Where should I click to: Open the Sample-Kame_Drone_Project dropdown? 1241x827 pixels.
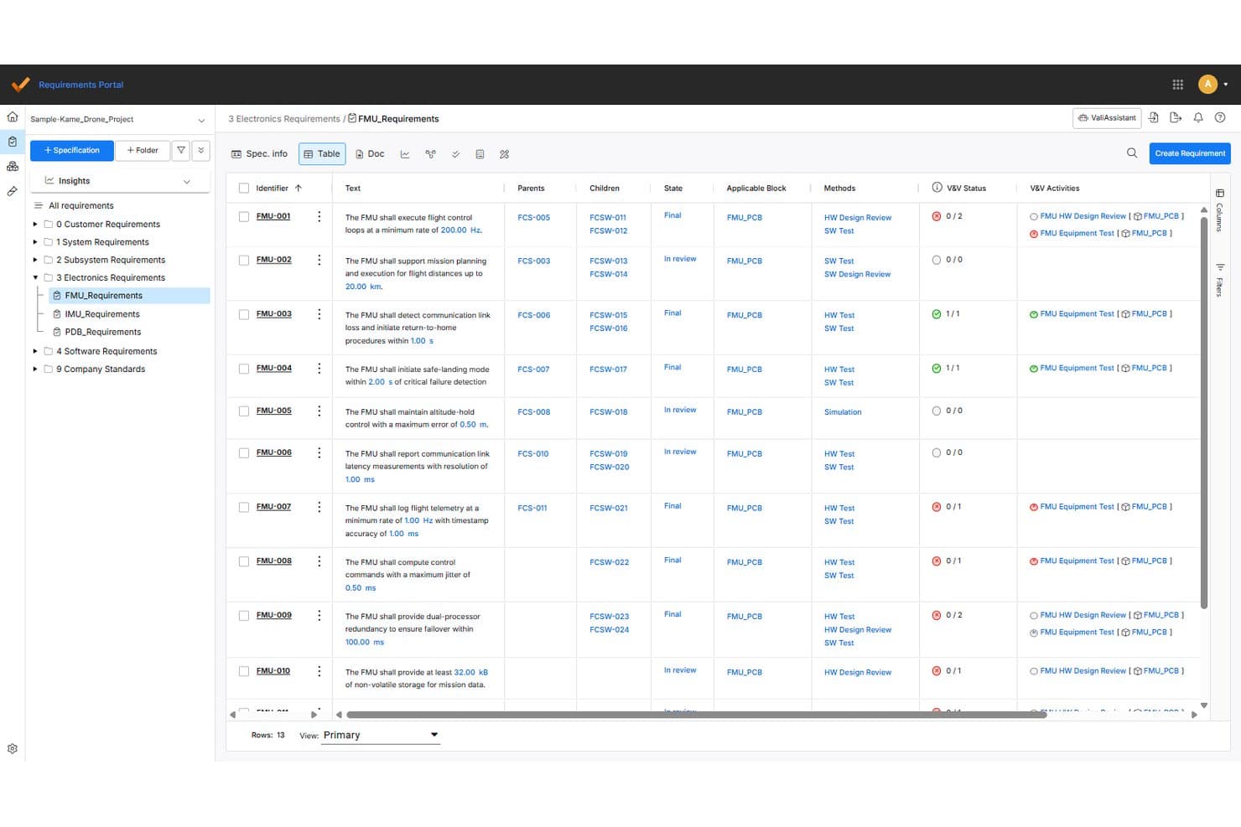tap(118, 120)
